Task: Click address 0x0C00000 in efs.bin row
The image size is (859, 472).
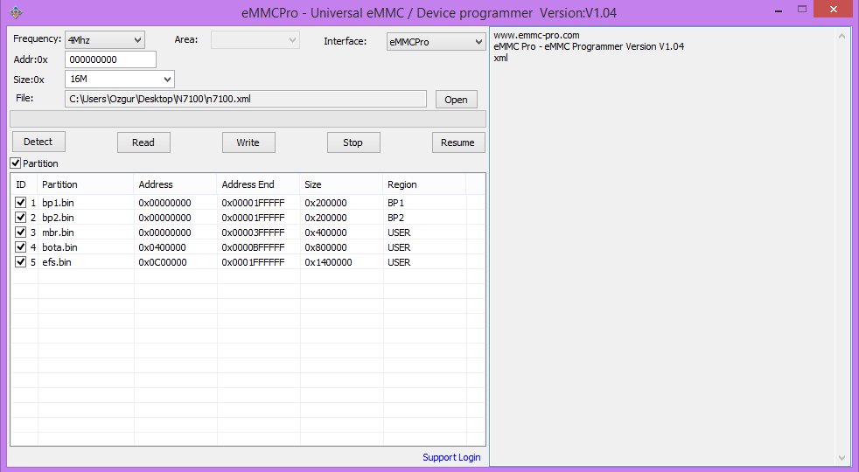Action: coord(163,261)
